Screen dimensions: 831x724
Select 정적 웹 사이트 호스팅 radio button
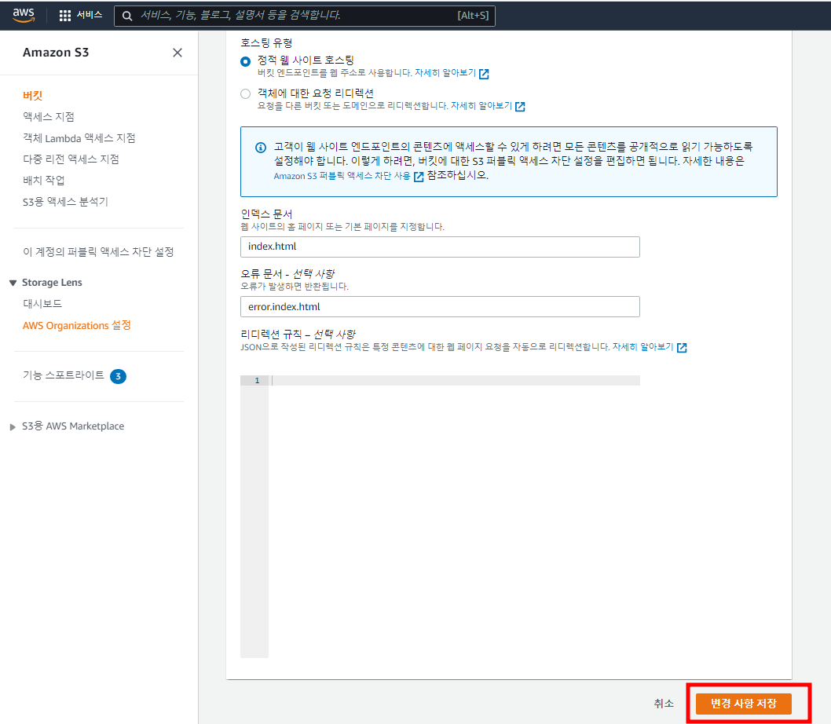click(x=245, y=61)
